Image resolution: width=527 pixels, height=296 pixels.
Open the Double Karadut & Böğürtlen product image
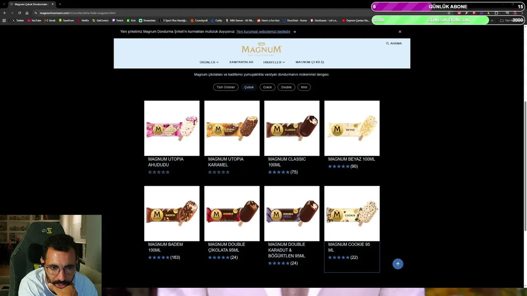(292, 213)
